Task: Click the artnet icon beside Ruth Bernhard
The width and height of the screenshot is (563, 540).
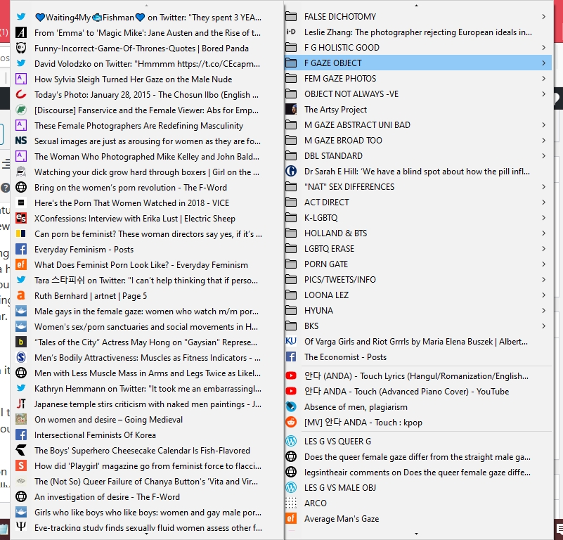Action: (x=21, y=296)
